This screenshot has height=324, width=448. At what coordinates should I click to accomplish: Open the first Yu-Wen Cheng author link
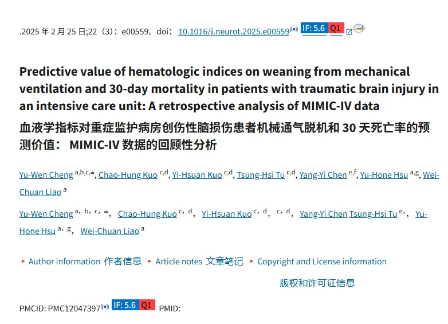pos(46,175)
